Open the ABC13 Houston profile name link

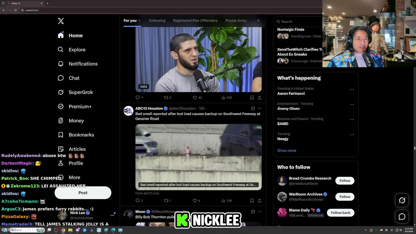click(149, 109)
